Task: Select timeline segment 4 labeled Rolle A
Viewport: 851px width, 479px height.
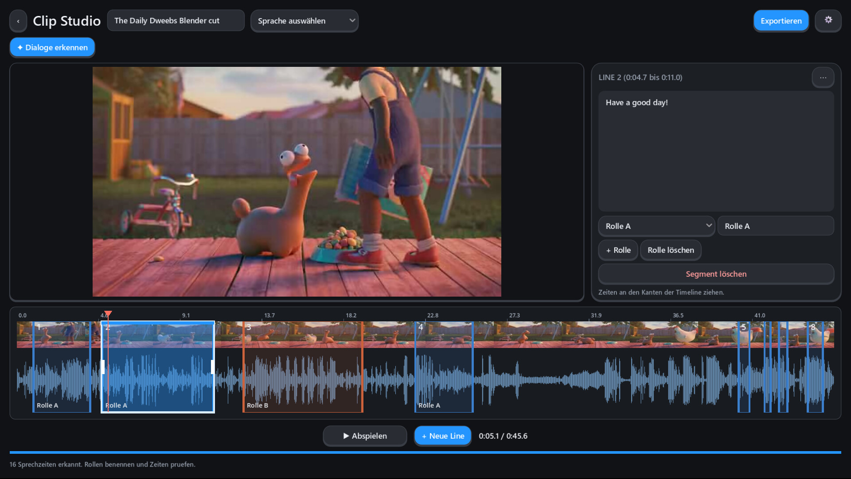Action: coord(444,367)
